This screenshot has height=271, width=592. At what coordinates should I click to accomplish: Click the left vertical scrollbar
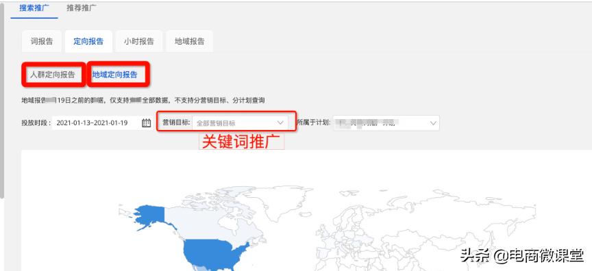(x=2, y=101)
